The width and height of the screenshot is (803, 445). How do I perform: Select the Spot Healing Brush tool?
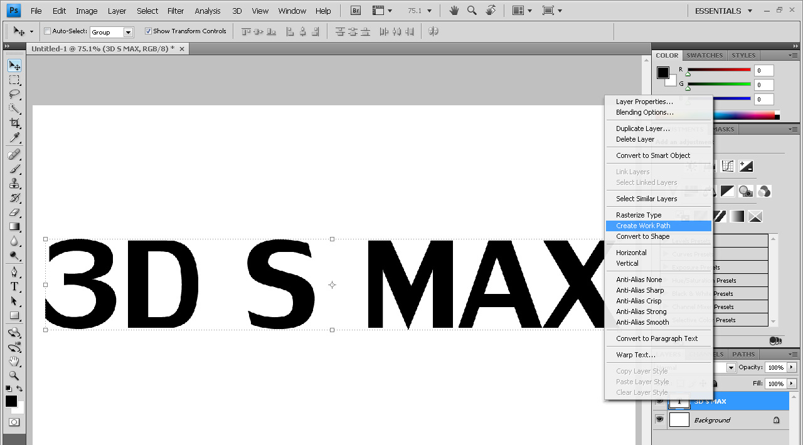(x=14, y=155)
